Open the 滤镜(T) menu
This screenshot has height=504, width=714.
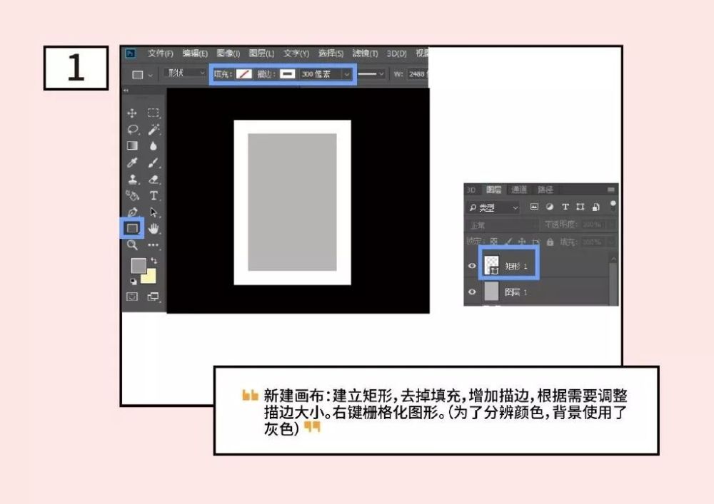[365, 53]
